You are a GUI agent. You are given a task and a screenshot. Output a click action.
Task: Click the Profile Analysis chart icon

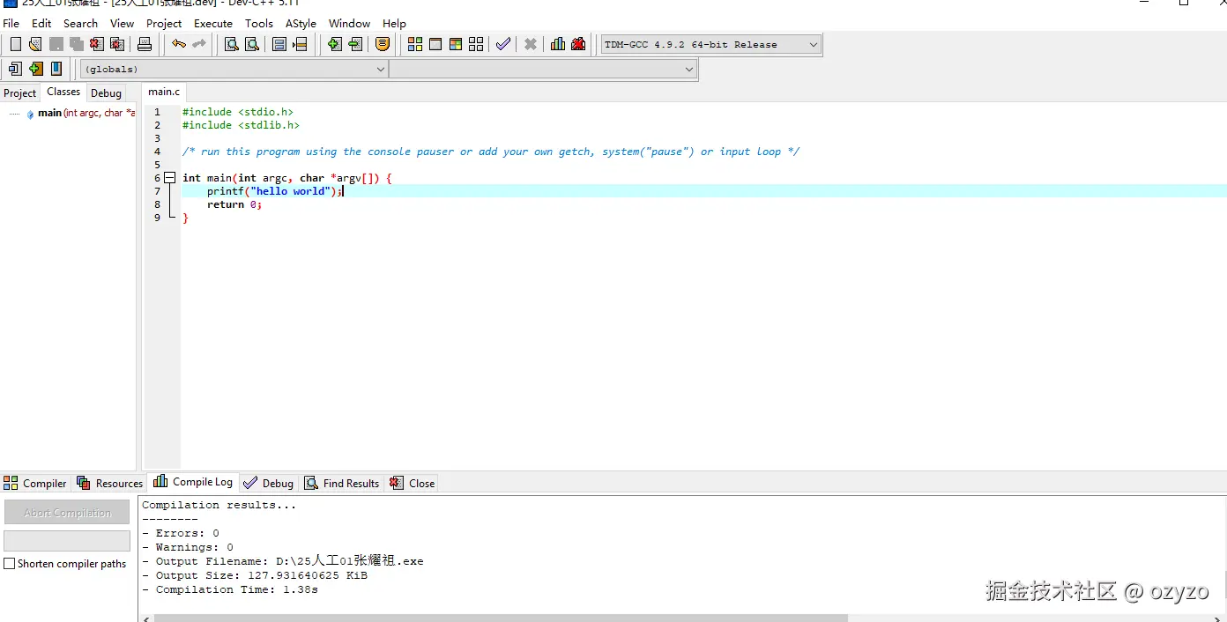coord(558,44)
